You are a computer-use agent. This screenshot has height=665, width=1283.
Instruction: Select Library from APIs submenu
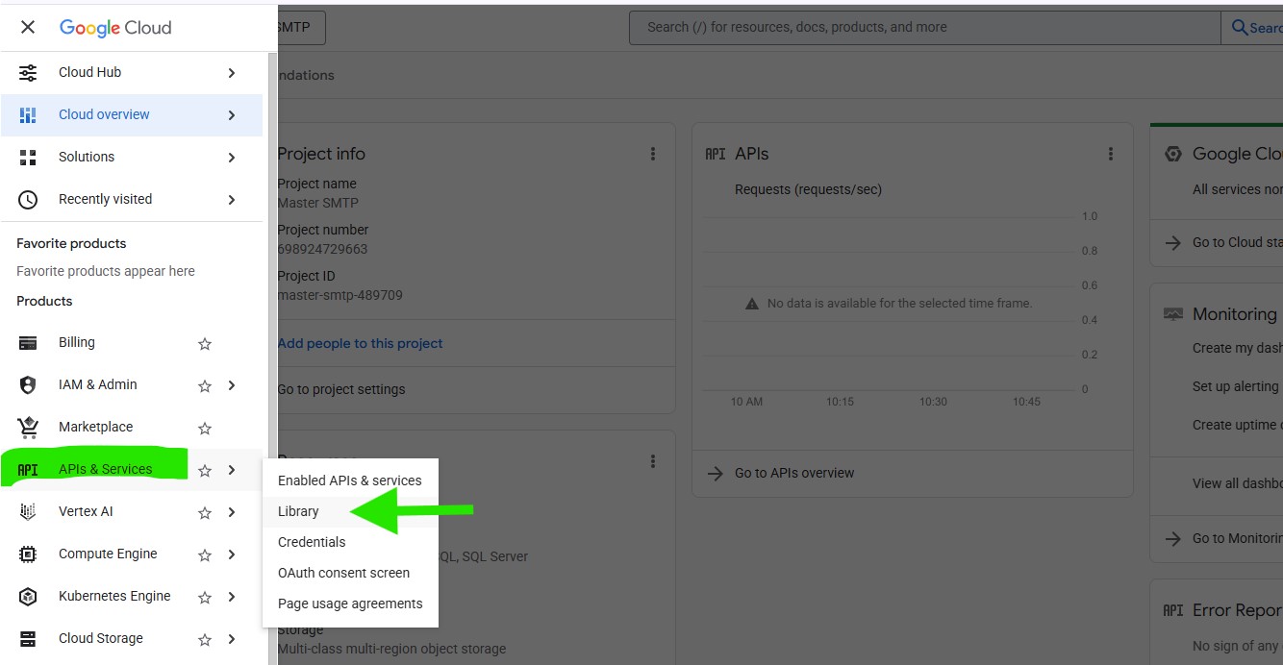[298, 511]
